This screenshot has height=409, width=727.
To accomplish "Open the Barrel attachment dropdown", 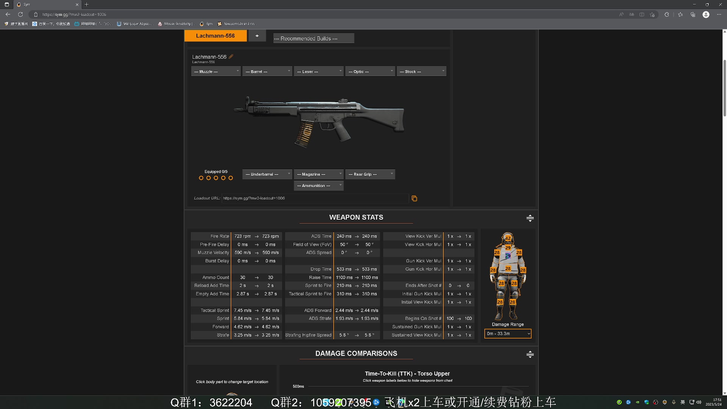I will [x=267, y=72].
